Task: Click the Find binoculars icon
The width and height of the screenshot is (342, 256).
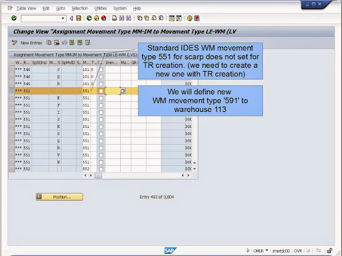Action: [121, 18]
